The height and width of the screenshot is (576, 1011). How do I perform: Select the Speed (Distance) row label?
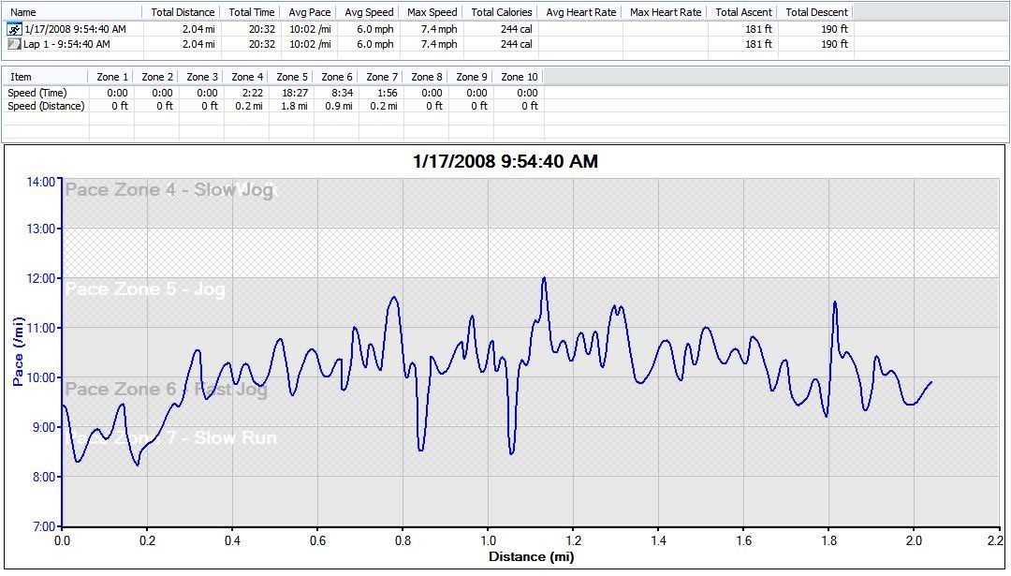(46, 106)
